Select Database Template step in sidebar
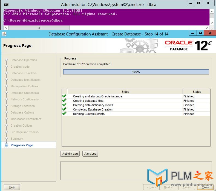The height and width of the screenshot is (191, 216). (x=23, y=73)
